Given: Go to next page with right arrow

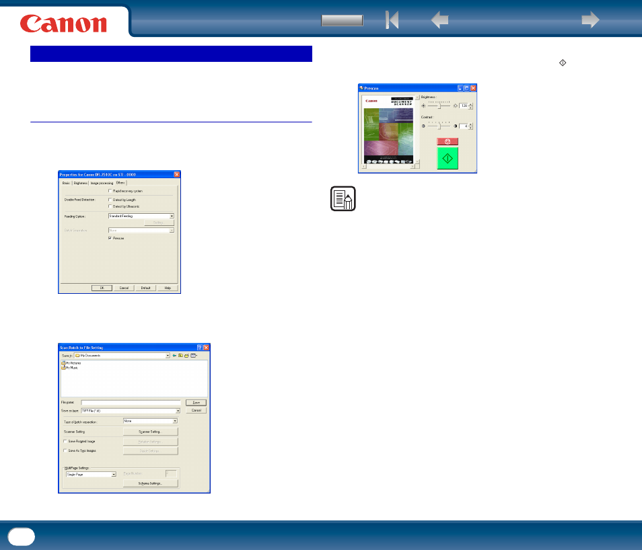Looking at the screenshot, I should (x=590, y=19).
